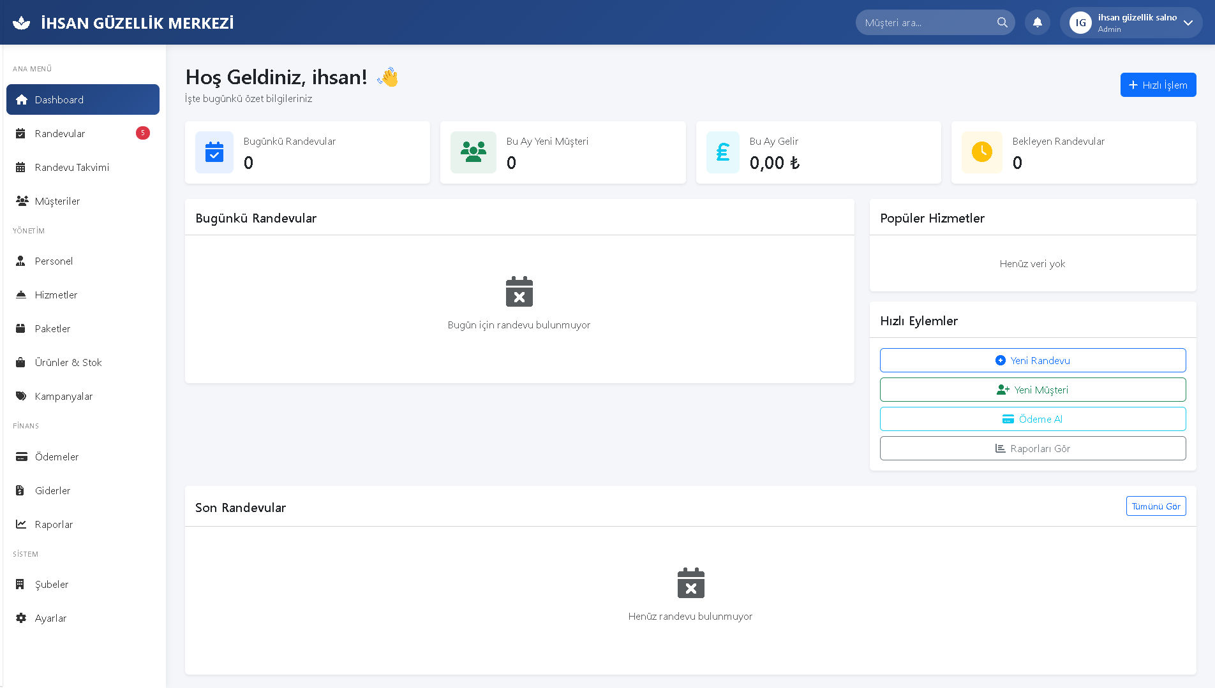Click the notification bell icon
Screen dimensions: 1215x688
(1037, 22)
